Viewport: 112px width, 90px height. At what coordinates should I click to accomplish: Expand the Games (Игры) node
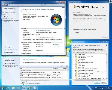pos(74,64)
